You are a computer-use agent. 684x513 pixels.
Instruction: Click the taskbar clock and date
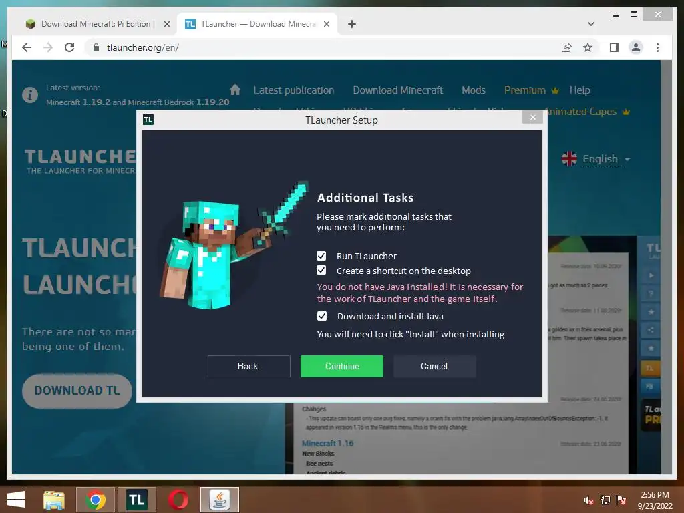pos(655,500)
